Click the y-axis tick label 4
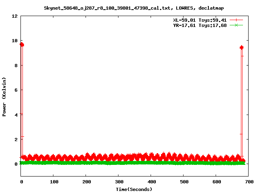This screenshot has height=193, width=257. point(16,115)
